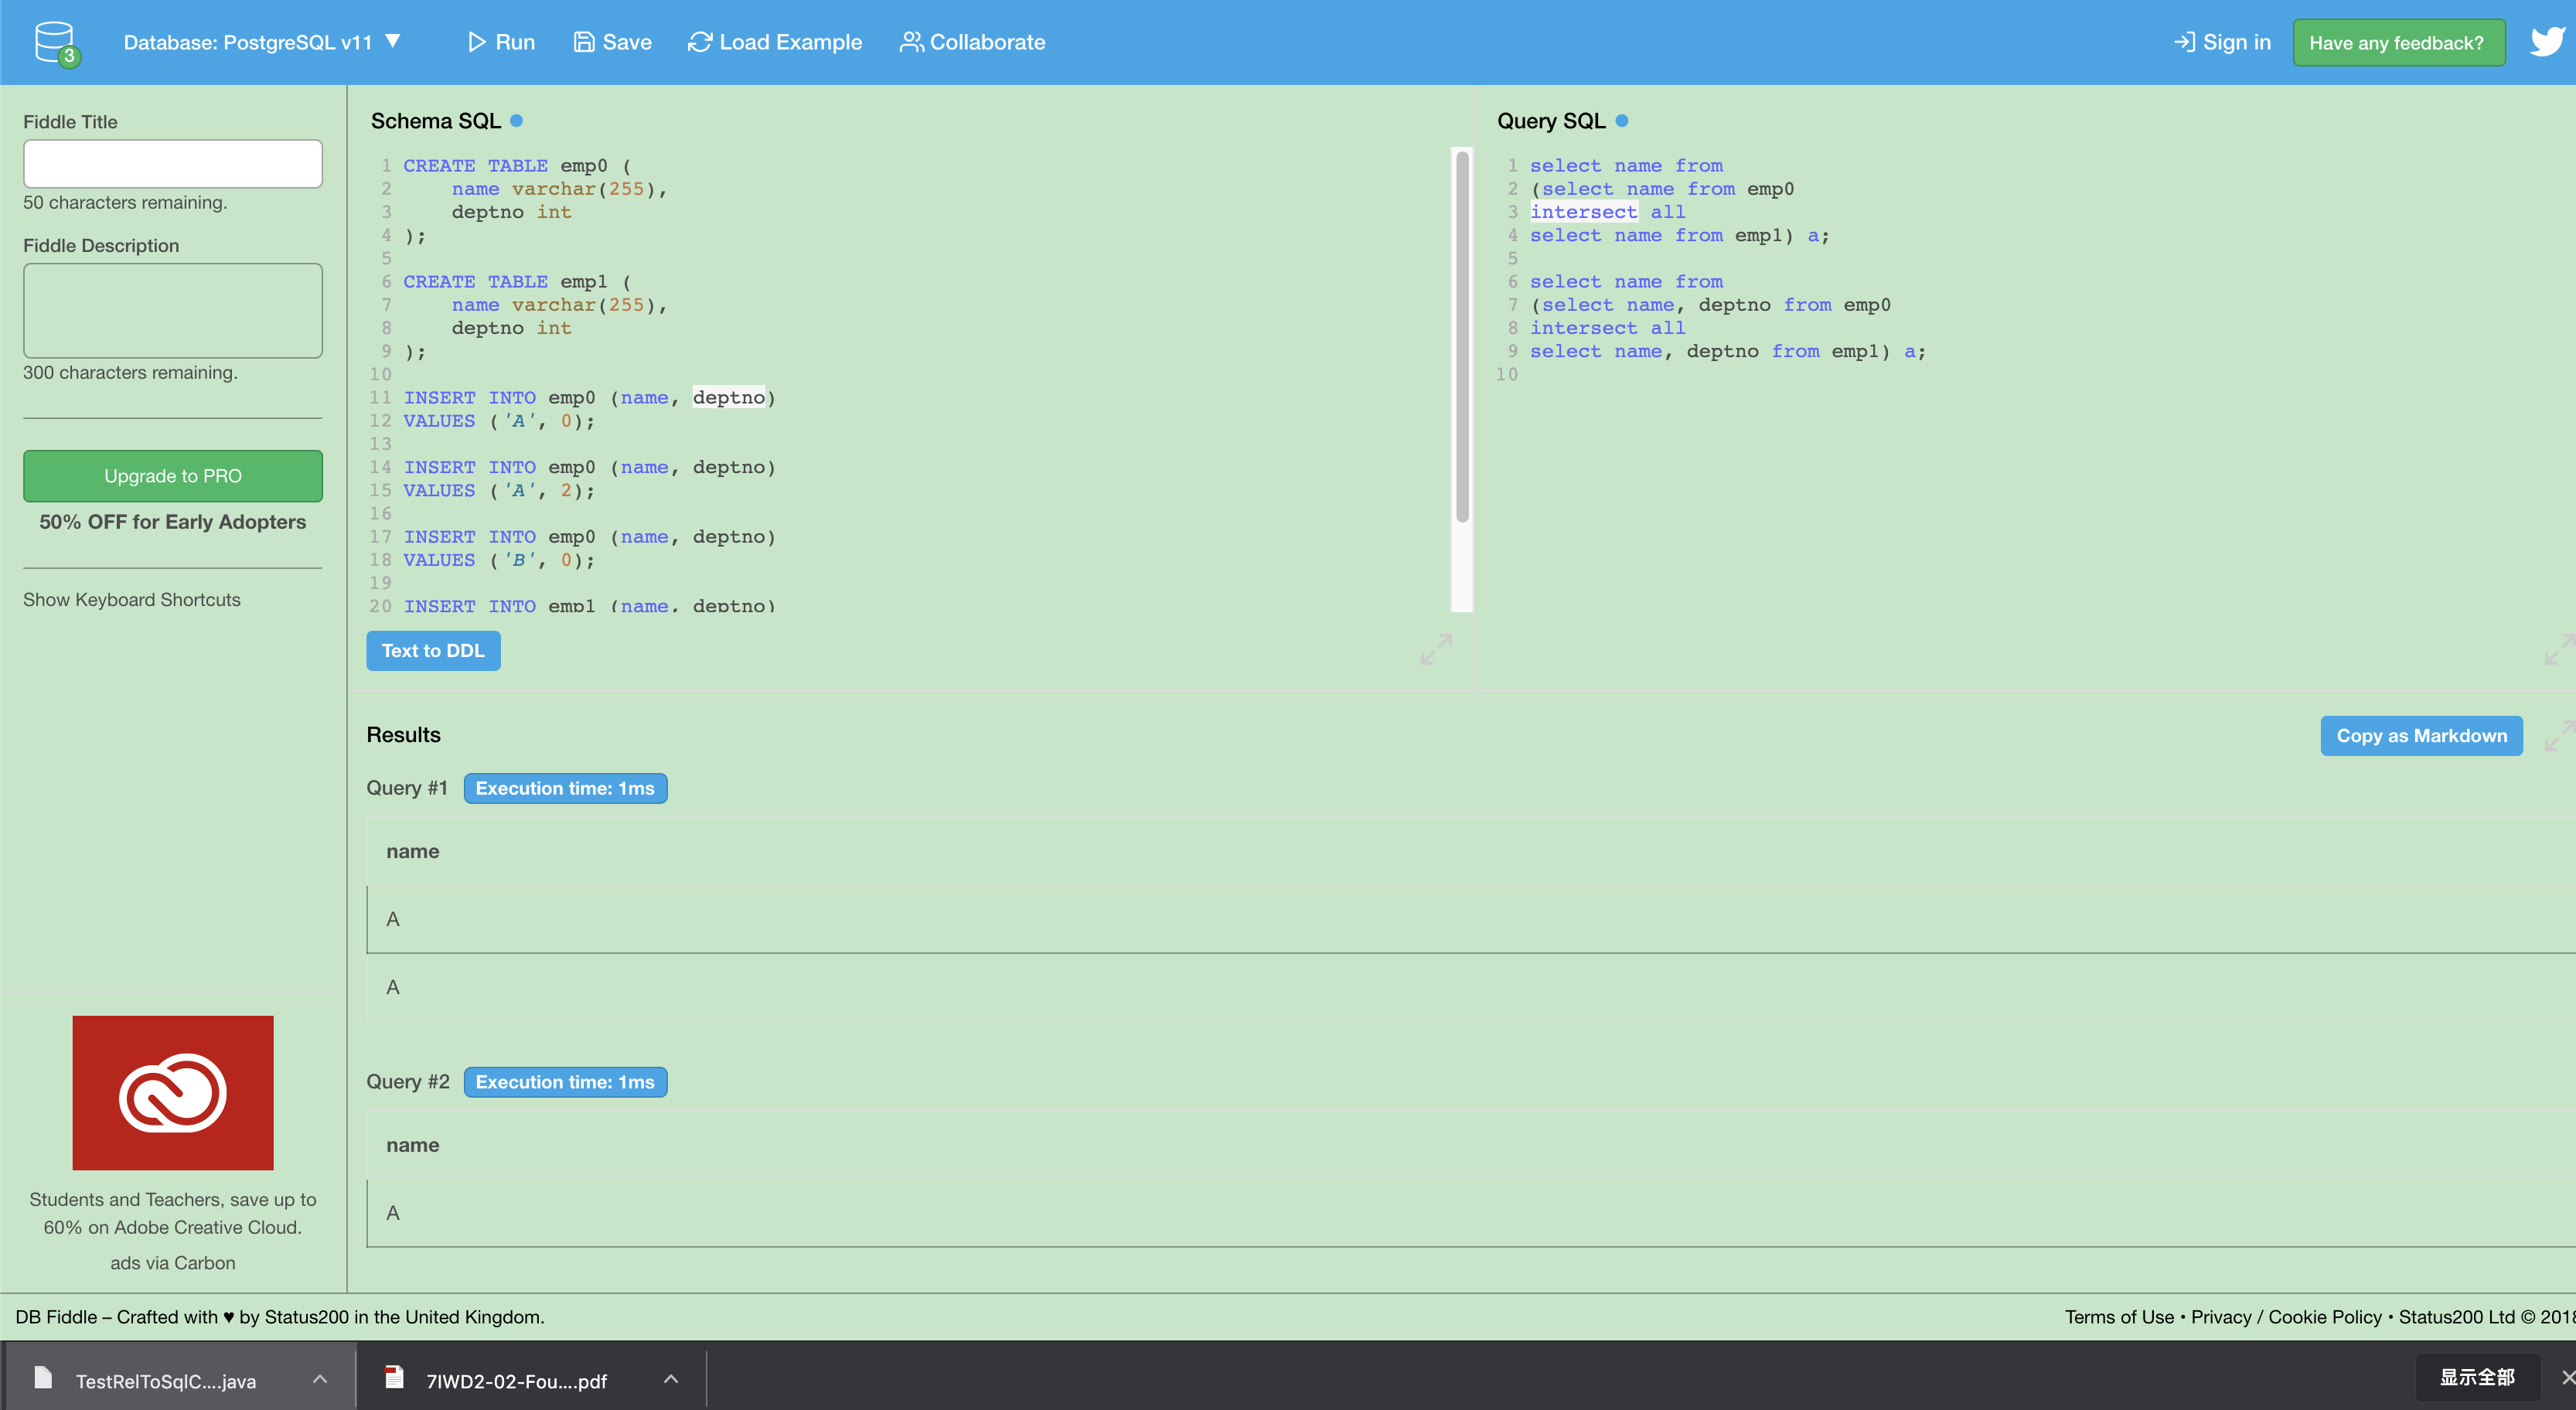Open the Collaborate feature
The image size is (2576, 1410).
tap(972, 42)
